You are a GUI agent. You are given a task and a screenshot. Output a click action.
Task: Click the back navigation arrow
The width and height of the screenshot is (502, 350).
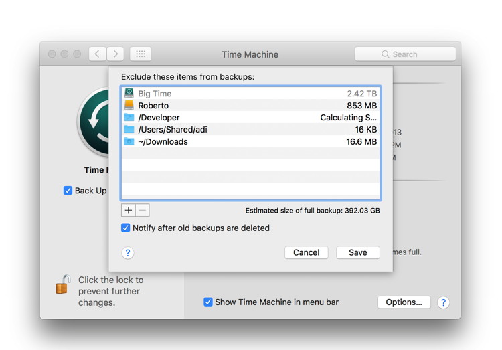tap(98, 54)
